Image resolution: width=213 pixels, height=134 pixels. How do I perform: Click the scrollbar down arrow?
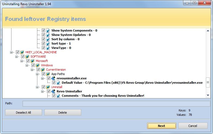(208, 95)
